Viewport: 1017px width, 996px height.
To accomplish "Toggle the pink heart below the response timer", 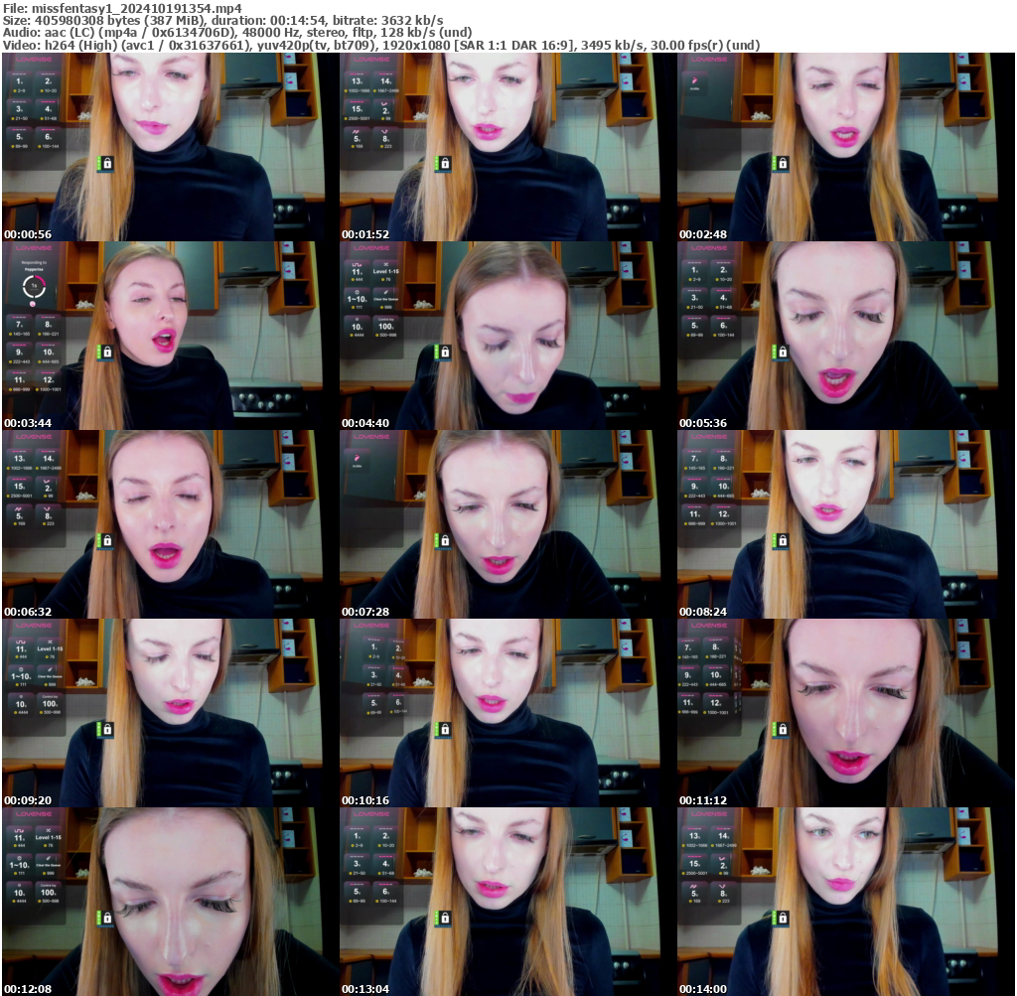I will pos(33,304).
